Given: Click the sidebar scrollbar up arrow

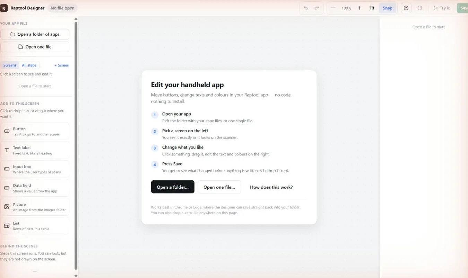Looking at the screenshot, I should 76,19.
